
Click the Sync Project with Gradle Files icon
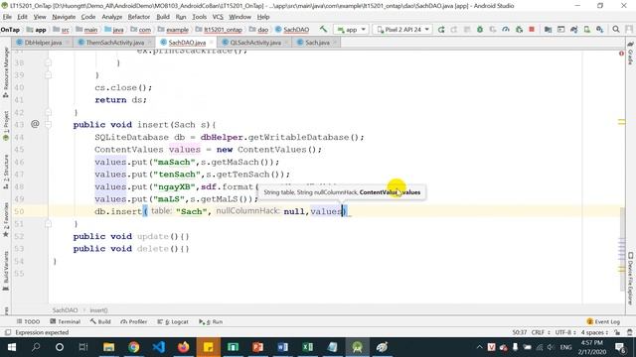coord(574,30)
